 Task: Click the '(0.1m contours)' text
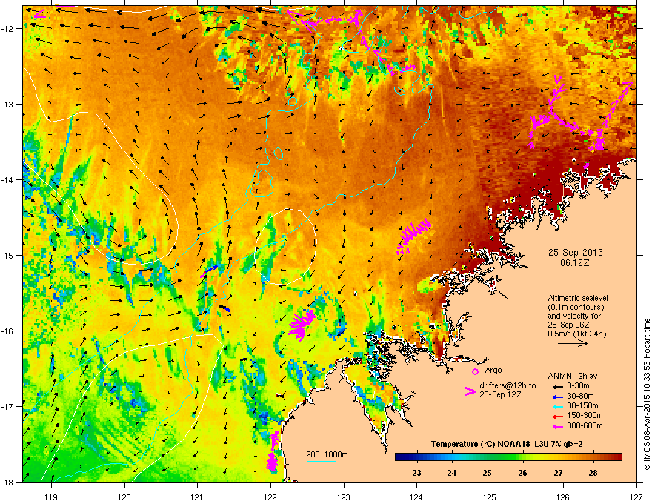click(576, 307)
